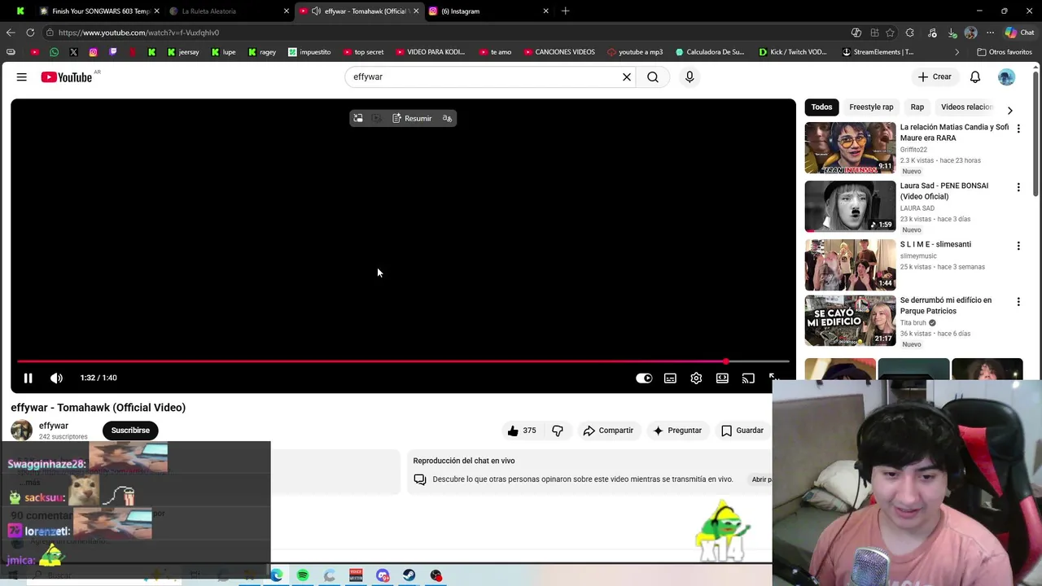Open options for the Matias Candia video

coord(1018,129)
